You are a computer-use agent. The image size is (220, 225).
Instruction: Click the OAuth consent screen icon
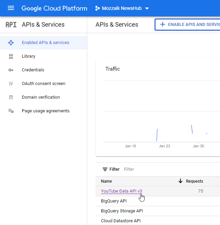11,84
